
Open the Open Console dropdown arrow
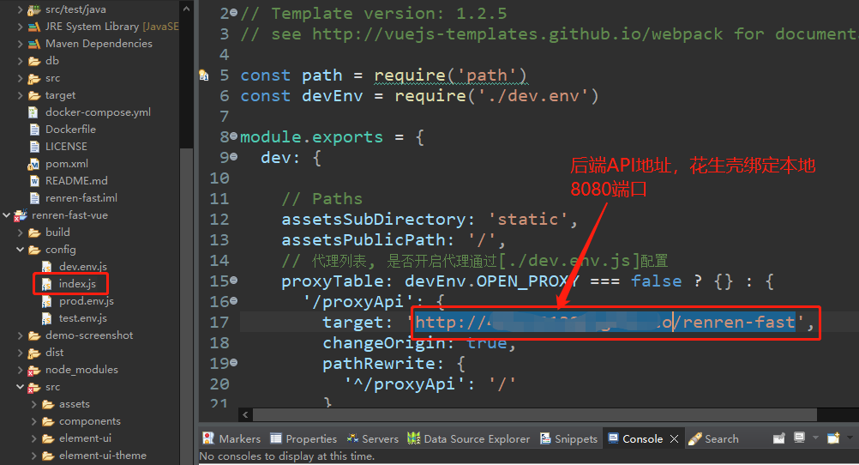(x=849, y=438)
